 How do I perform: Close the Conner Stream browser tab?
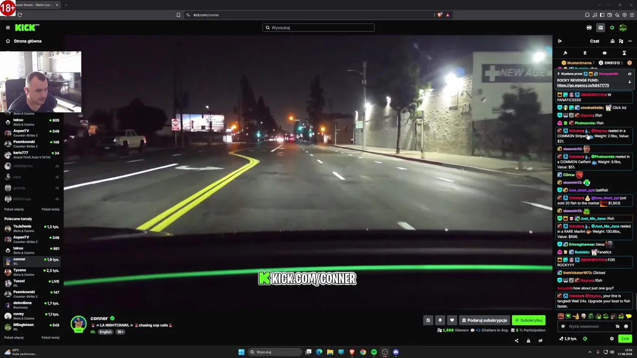point(57,5)
